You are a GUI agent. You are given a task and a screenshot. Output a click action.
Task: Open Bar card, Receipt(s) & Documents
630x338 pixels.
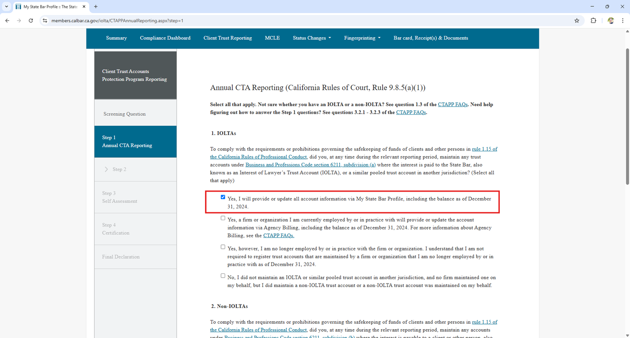tap(430, 38)
